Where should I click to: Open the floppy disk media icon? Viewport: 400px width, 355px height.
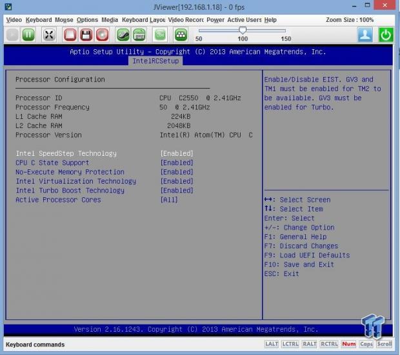(86, 35)
